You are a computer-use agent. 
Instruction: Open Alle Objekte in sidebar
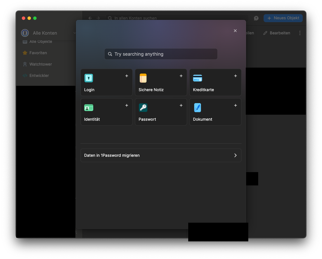pyautogui.click(x=37, y=42)
